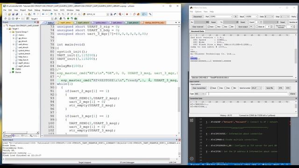Screen dimensions: 299x168
Task: Expand the Device node in project tree
Action: pyautogui.click(x=10, y=72)
